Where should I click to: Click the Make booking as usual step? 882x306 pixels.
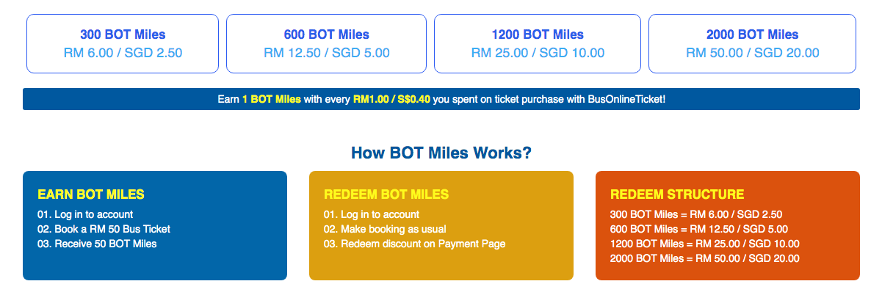[x=385, y=229]
